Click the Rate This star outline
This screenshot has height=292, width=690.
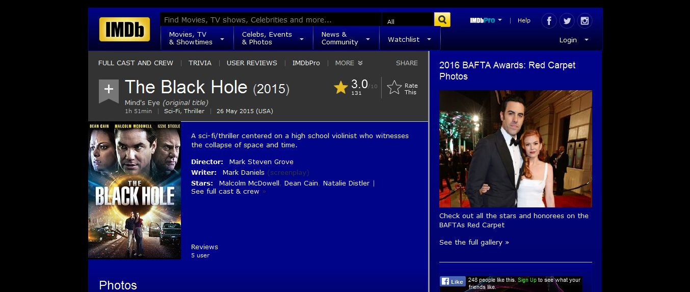coord(394,88)
